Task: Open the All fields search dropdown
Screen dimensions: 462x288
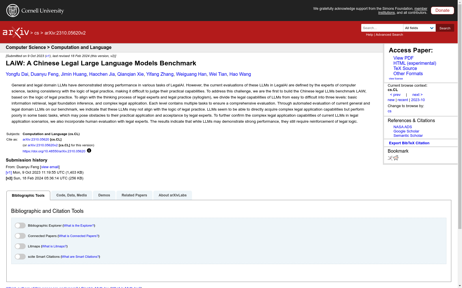Action: click(x=419, y=28)
